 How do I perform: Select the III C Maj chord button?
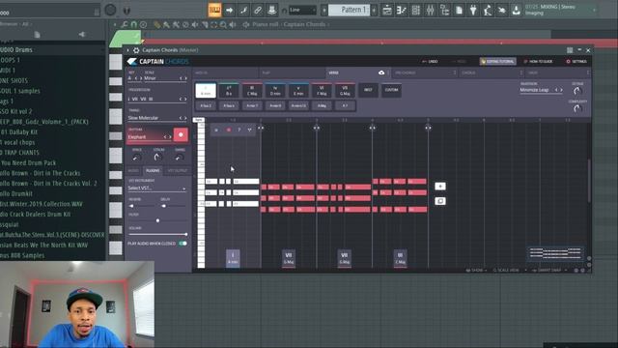pos(252,90)
